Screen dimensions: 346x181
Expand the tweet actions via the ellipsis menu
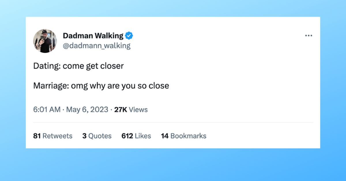[x=309, y=35]
